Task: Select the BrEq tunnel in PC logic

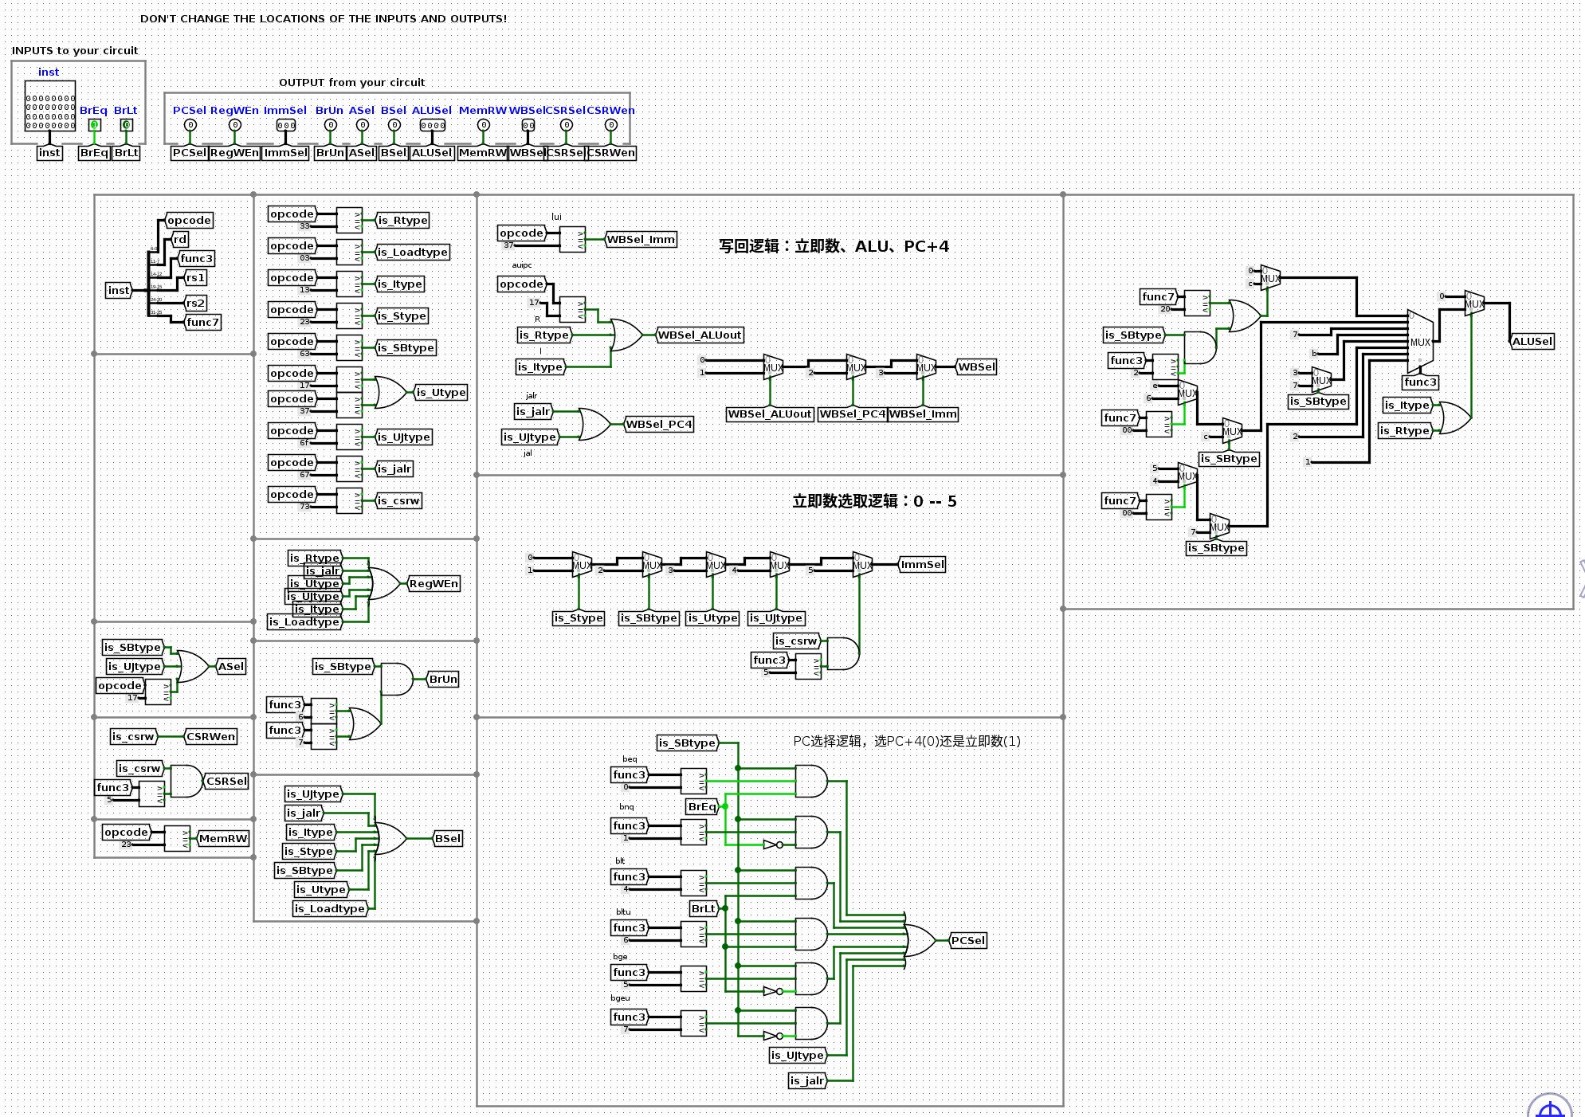Action: pos(703,806)
